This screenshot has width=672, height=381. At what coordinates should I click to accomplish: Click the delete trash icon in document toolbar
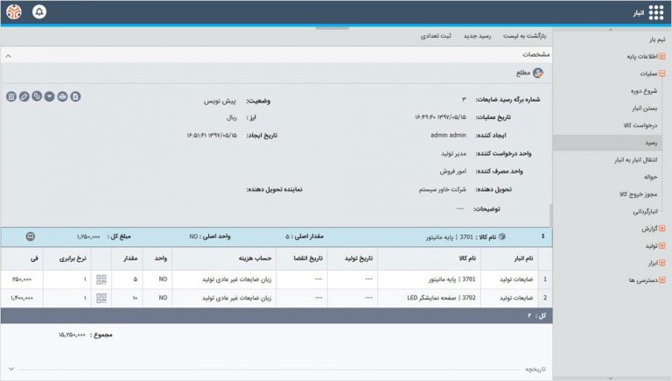[11, 96]
